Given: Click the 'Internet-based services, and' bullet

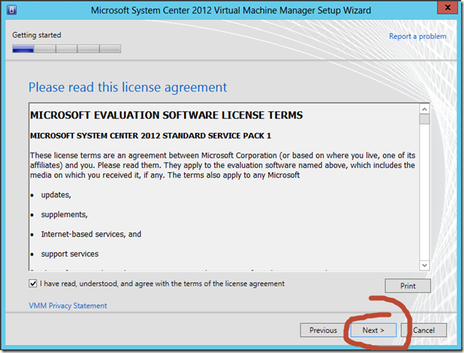Looking at the screenshot, I should click(x=91, y=235).
